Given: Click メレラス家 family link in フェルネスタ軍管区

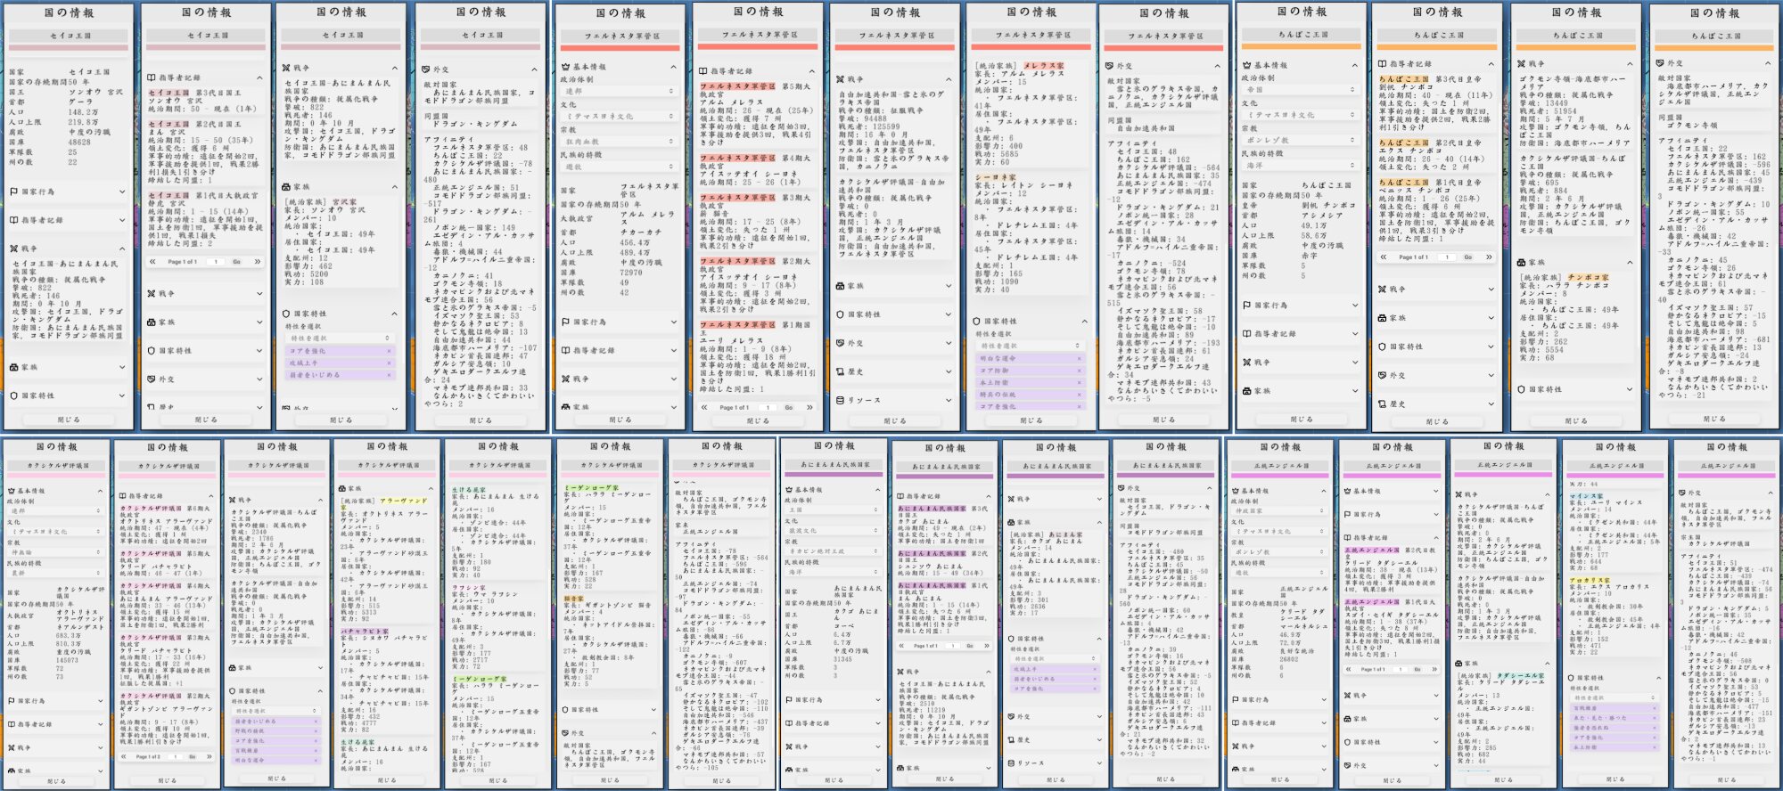Looking at the screenshot, I should click(1043, 65).
